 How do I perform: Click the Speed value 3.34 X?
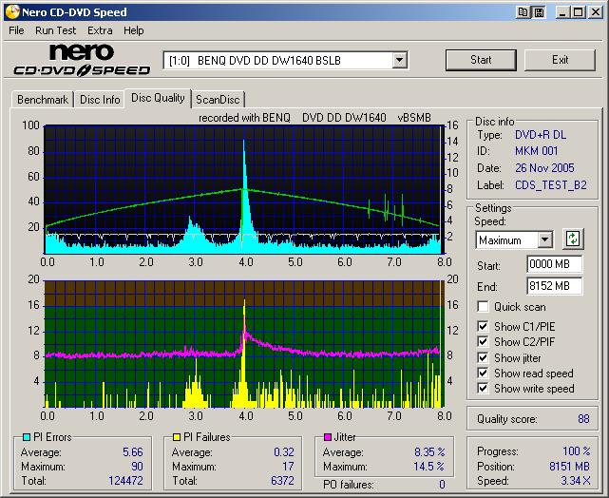point(576,481)
